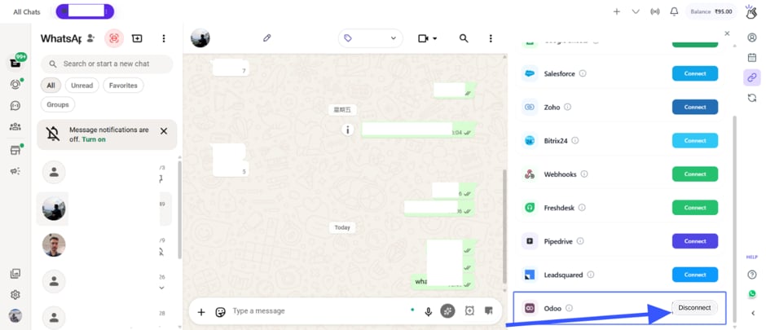This screenshot has width=766, height=330.
Task: Click the attach plus icon in message bar
Action: pos(201,311)
